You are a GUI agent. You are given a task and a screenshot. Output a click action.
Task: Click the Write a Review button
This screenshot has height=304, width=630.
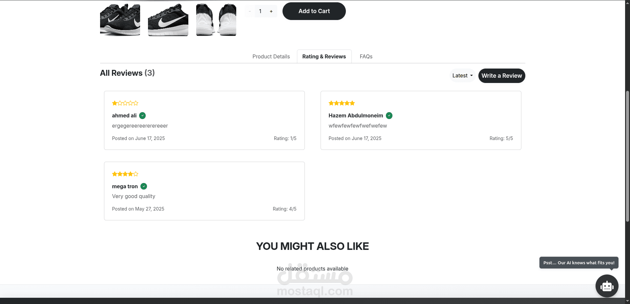click(501, 76)
